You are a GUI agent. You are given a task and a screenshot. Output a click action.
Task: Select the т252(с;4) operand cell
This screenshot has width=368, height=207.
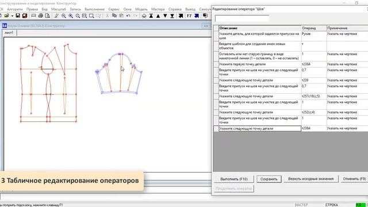coord(314,112)
